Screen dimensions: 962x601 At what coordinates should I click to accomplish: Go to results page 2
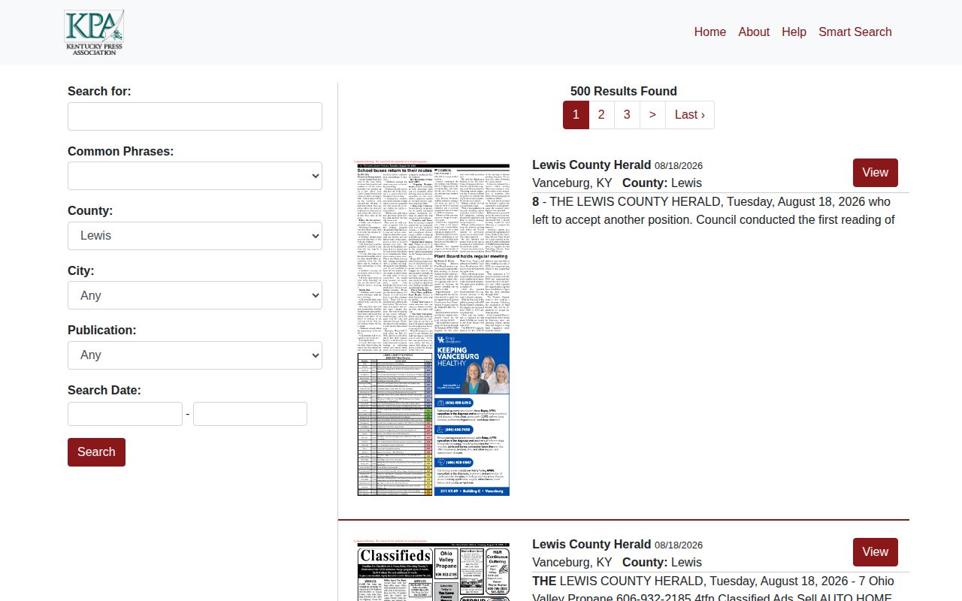click(601, 115)
